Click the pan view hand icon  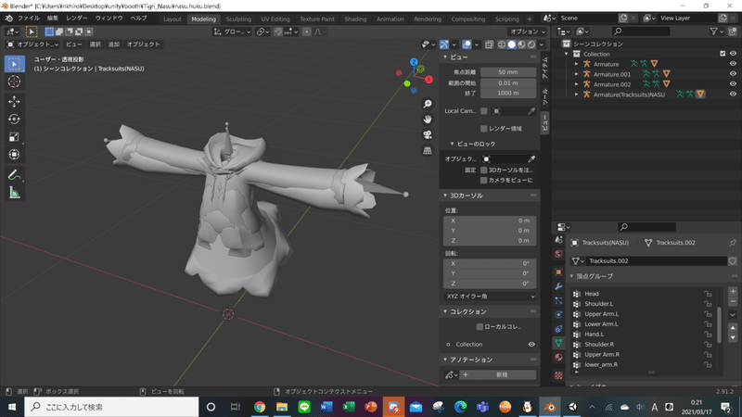pos(428,120)
